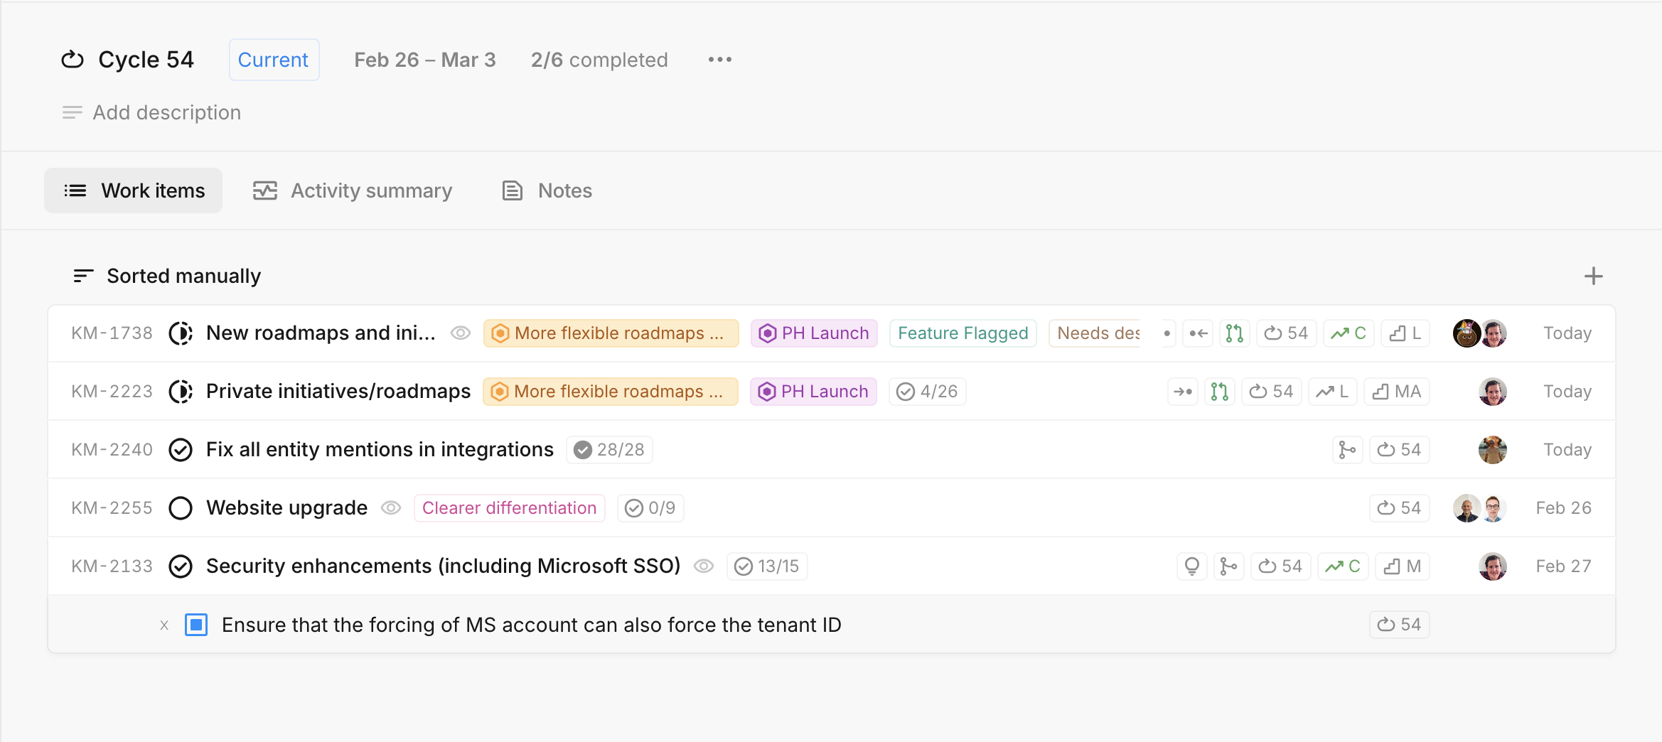Toggle watch eye on Website upgrade item
The image size is (1662, 742).
(391, 508)
